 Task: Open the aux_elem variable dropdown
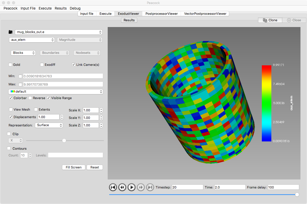[x=32, y=40]
